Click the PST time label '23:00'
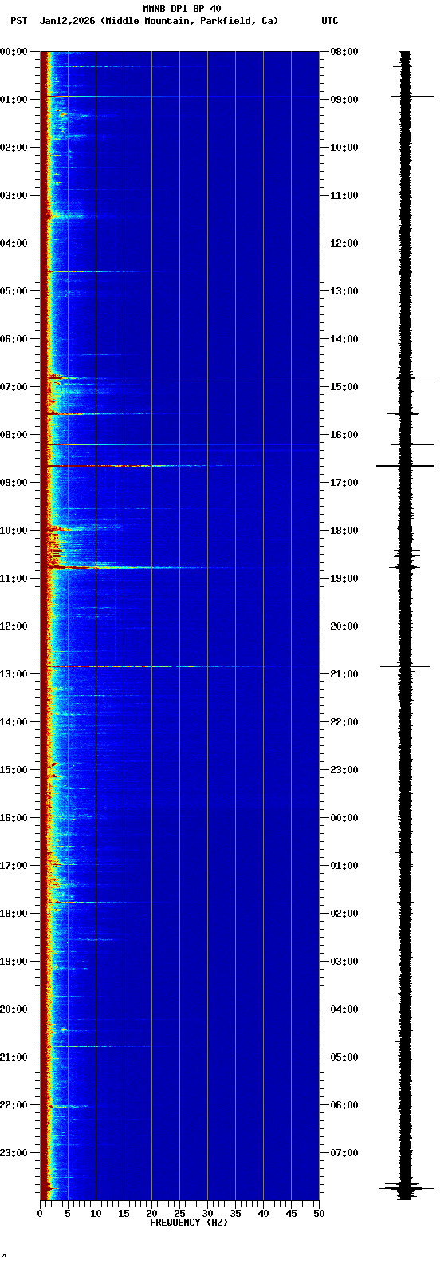 (14, 1153)
